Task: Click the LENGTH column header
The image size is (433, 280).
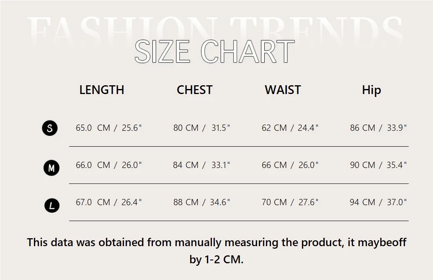Action: click(102, 90)
